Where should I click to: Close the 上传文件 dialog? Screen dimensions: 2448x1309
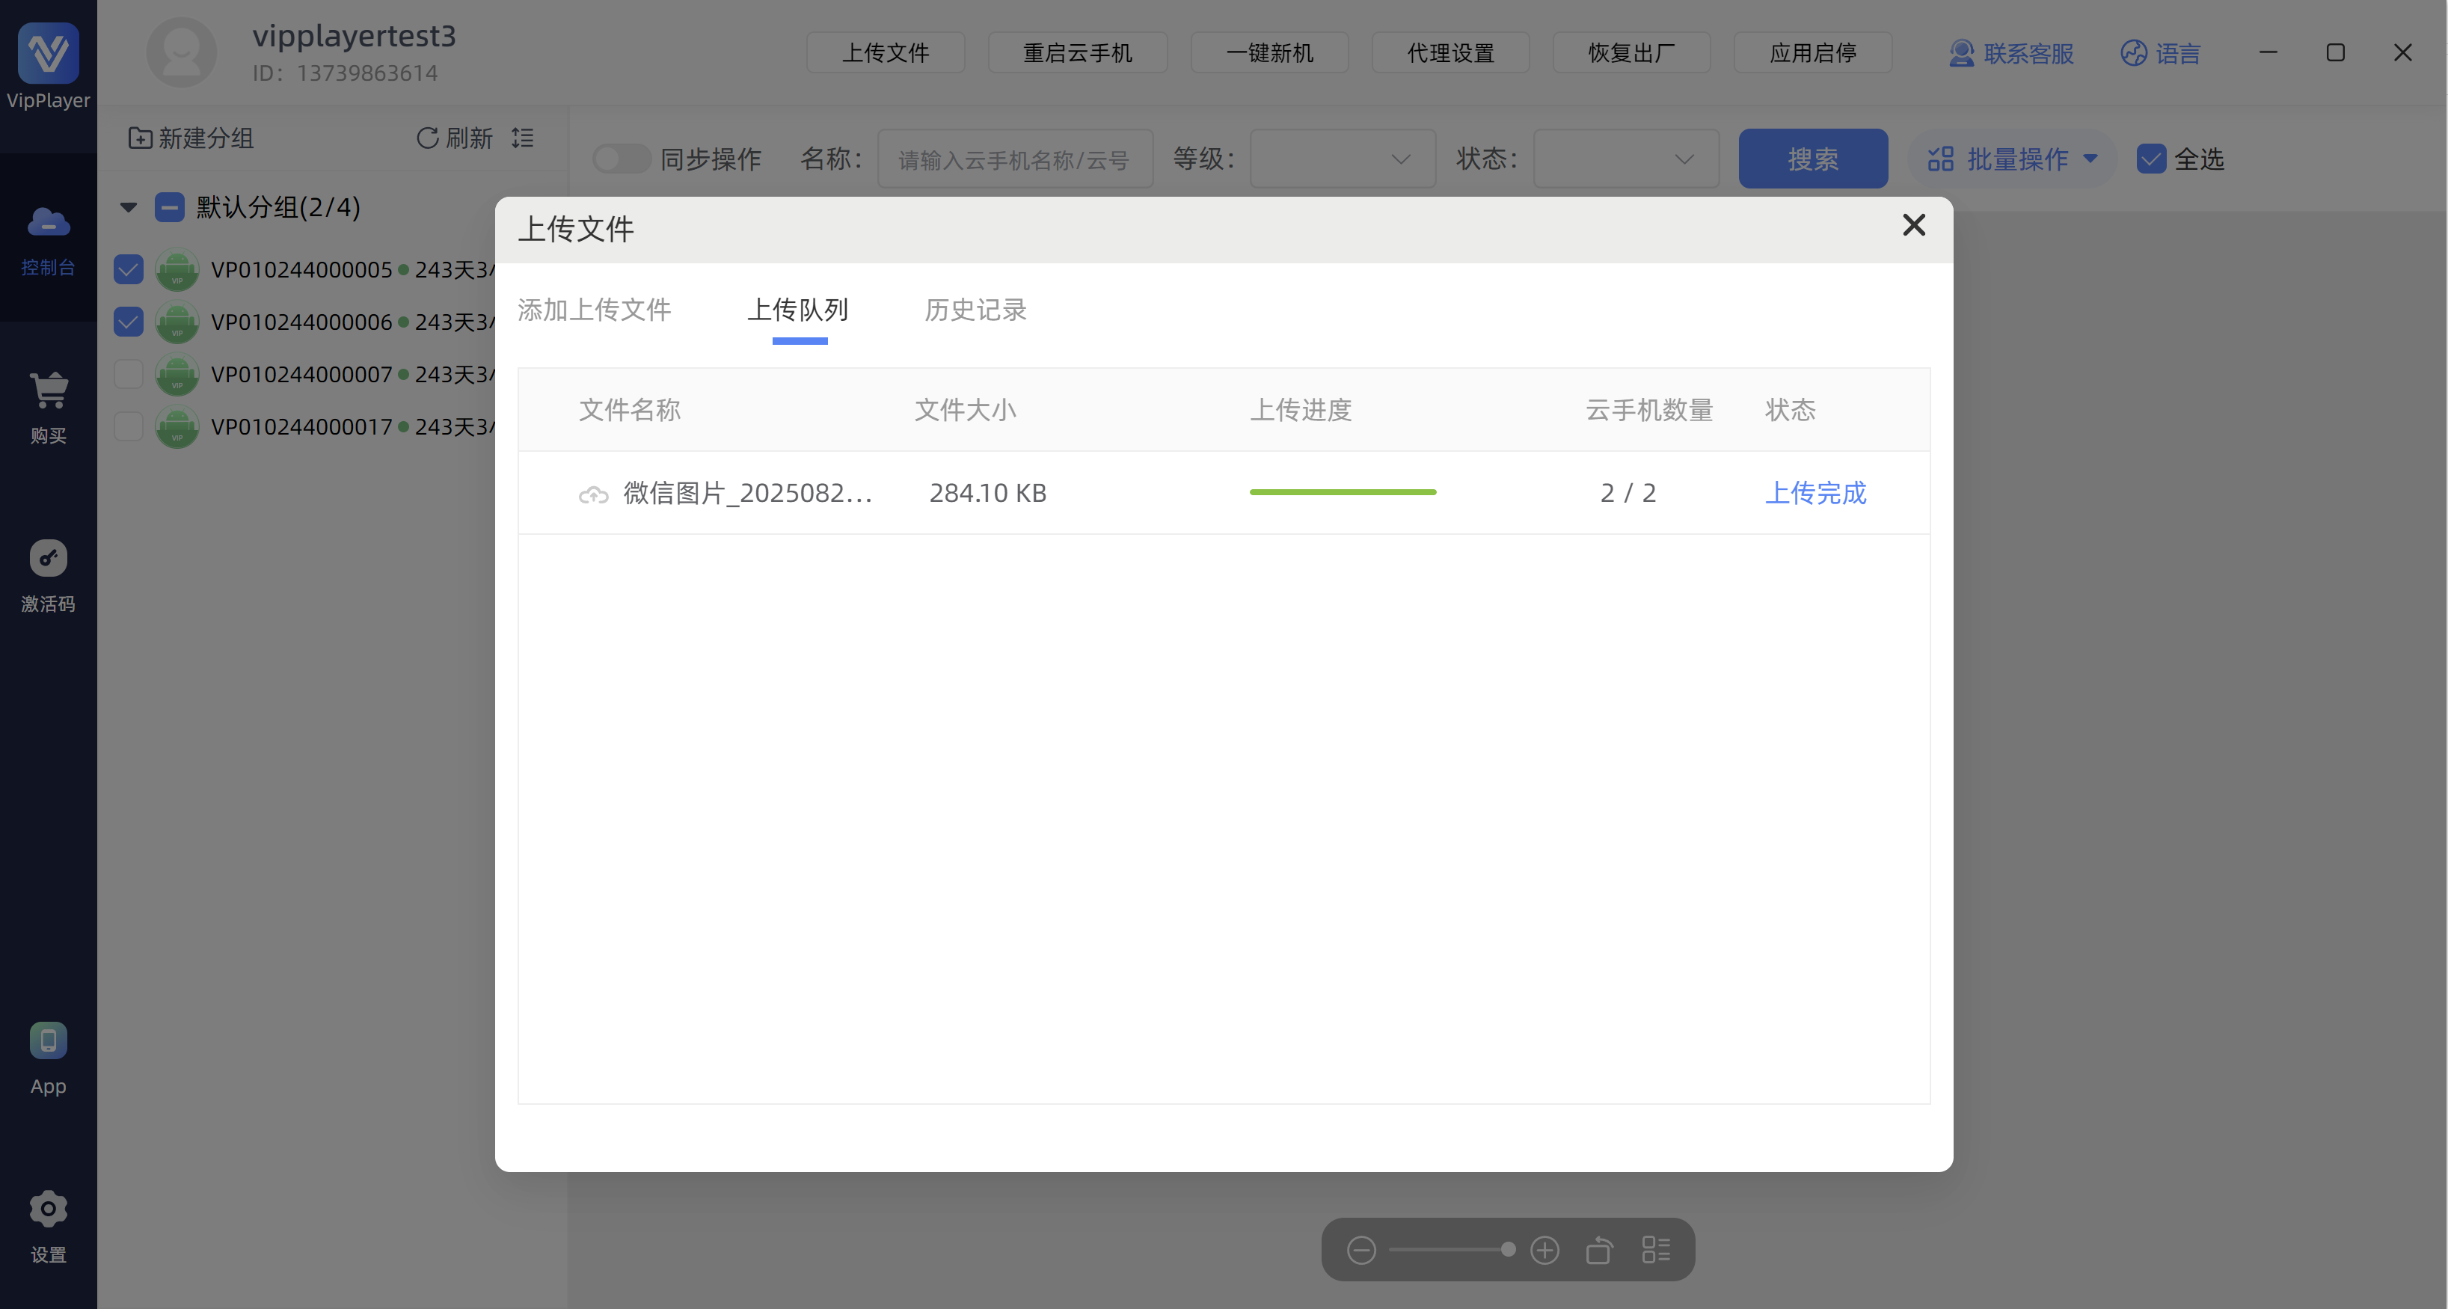1913,225
